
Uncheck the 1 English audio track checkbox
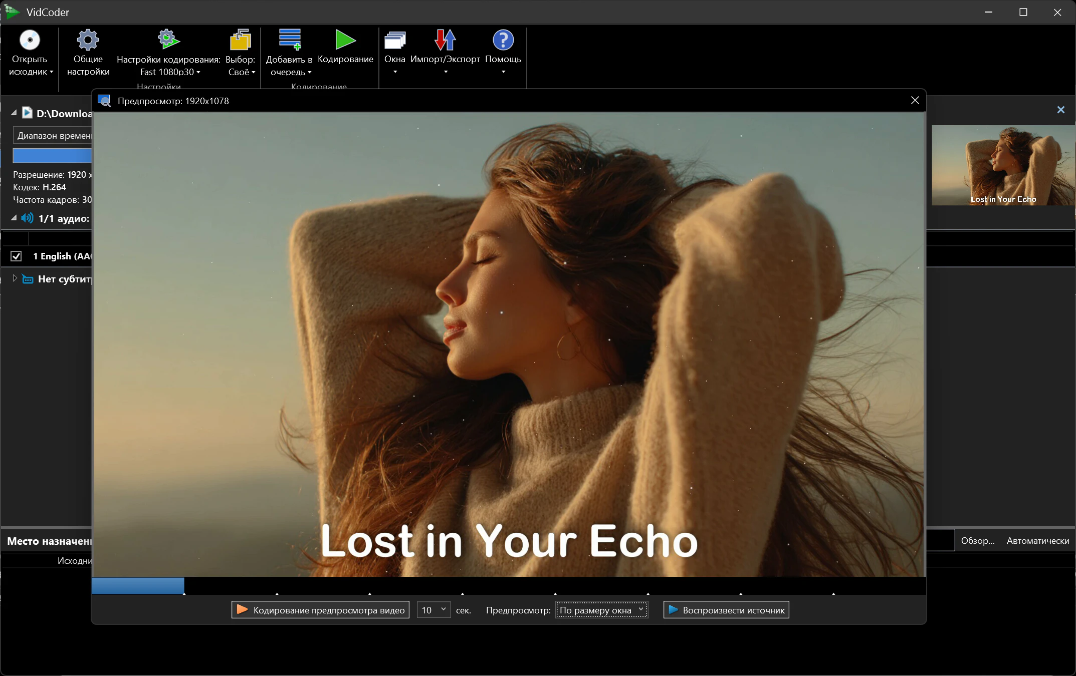click(x=17, y=256)
